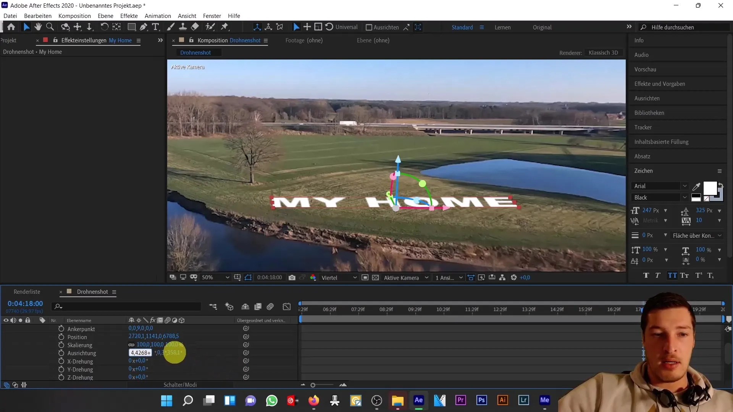733x412 pixels.
Task: Open the Zeichen panel menu
Action: click(720, 171)
